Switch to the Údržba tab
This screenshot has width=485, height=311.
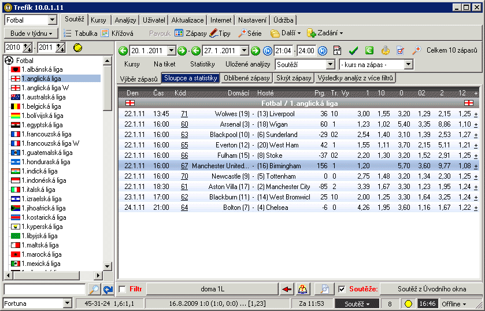[283, 20]
